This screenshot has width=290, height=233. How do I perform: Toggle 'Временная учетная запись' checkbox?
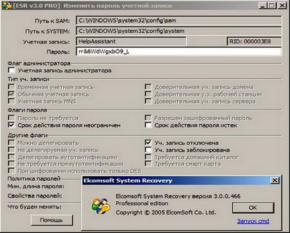pos(12,87)
